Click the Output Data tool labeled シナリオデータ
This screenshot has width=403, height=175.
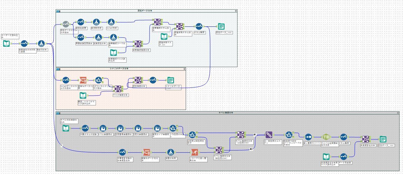tap(171, 80)
